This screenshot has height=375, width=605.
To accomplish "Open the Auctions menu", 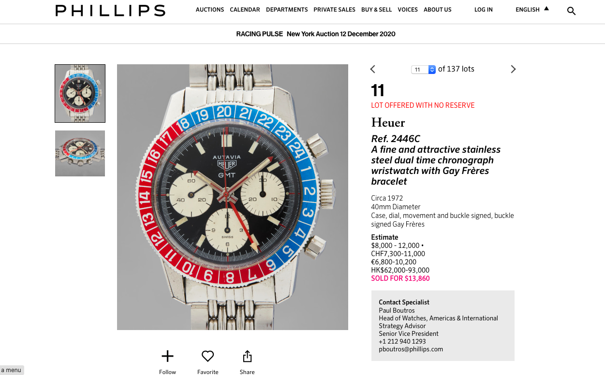I will tap(210, 10).
